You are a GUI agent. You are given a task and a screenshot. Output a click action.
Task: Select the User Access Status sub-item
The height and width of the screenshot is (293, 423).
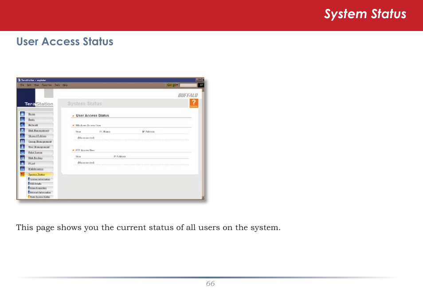(x=40, y=197)
